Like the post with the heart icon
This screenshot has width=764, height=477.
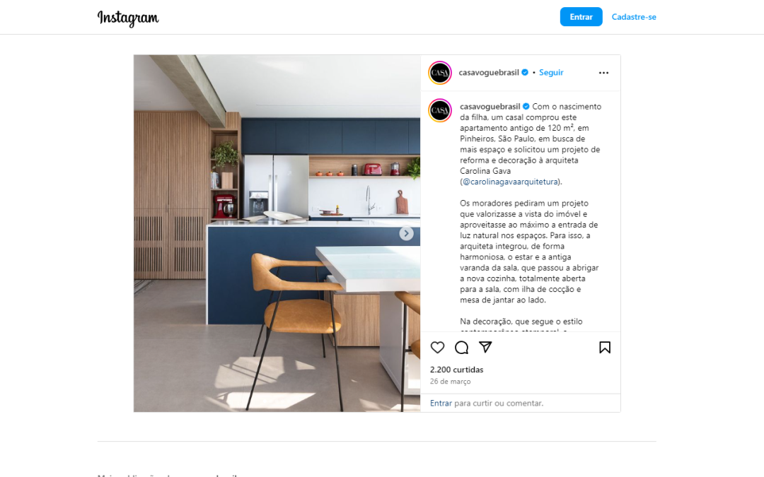point(437,347)
